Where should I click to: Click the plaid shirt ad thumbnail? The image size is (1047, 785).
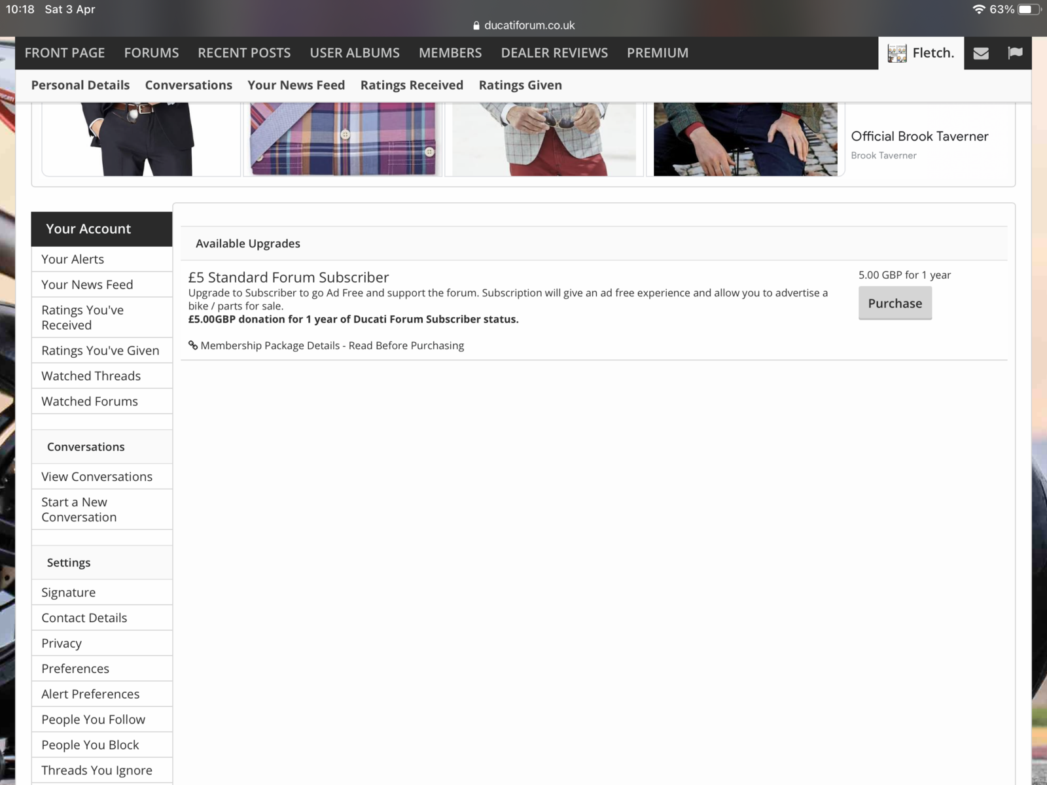pos(342,139)
